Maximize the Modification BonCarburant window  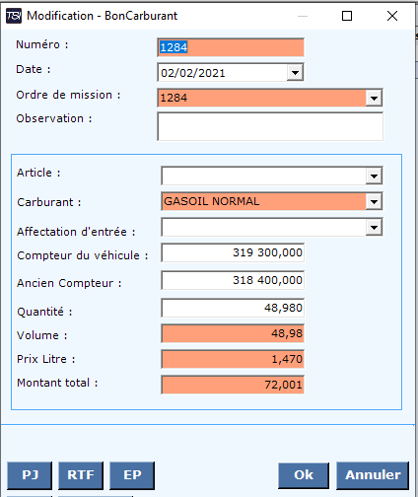point(347,16)
